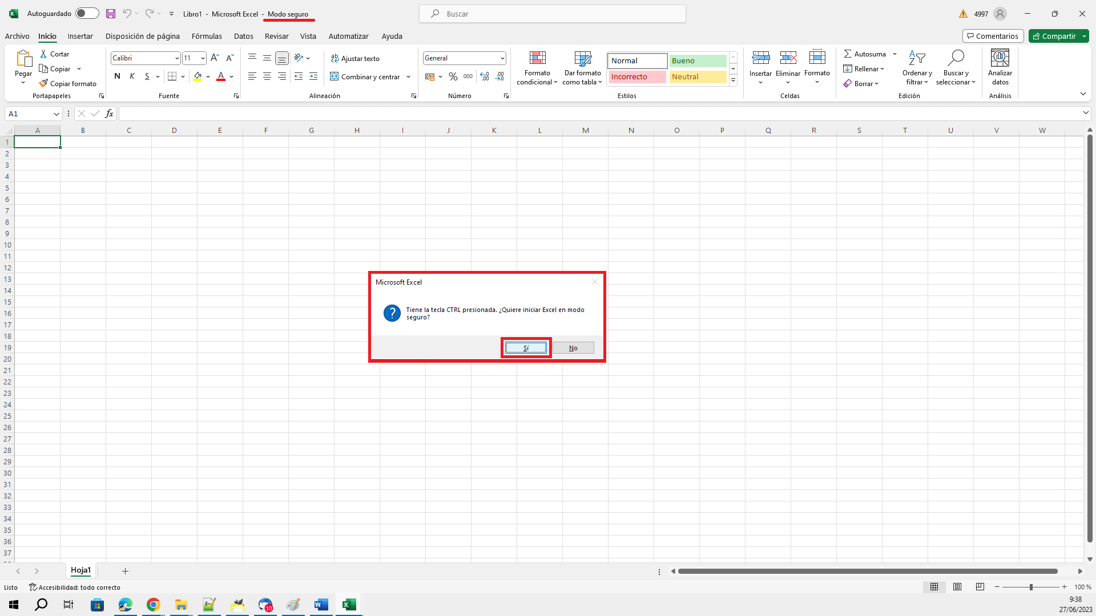
Task: Apply bold with the N button
Action: (x=117, y=76)
